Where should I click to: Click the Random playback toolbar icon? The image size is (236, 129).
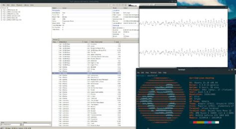[x=125, y=5]
